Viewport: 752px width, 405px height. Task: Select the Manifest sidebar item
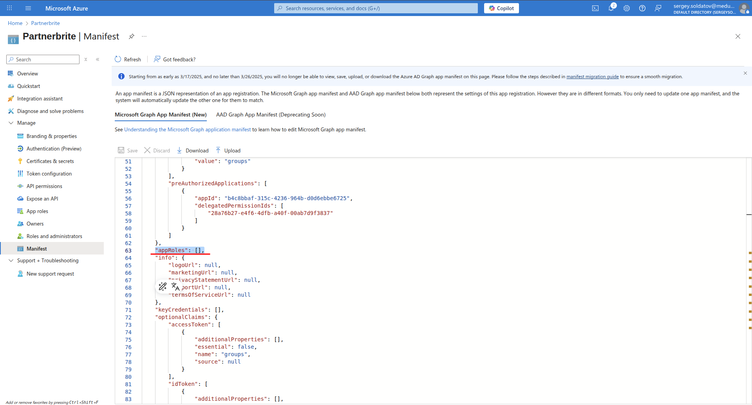[52, 249]
